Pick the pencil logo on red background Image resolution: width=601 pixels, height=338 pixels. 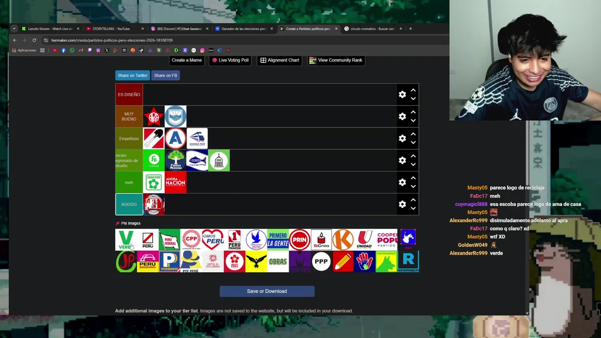(343, 261)
